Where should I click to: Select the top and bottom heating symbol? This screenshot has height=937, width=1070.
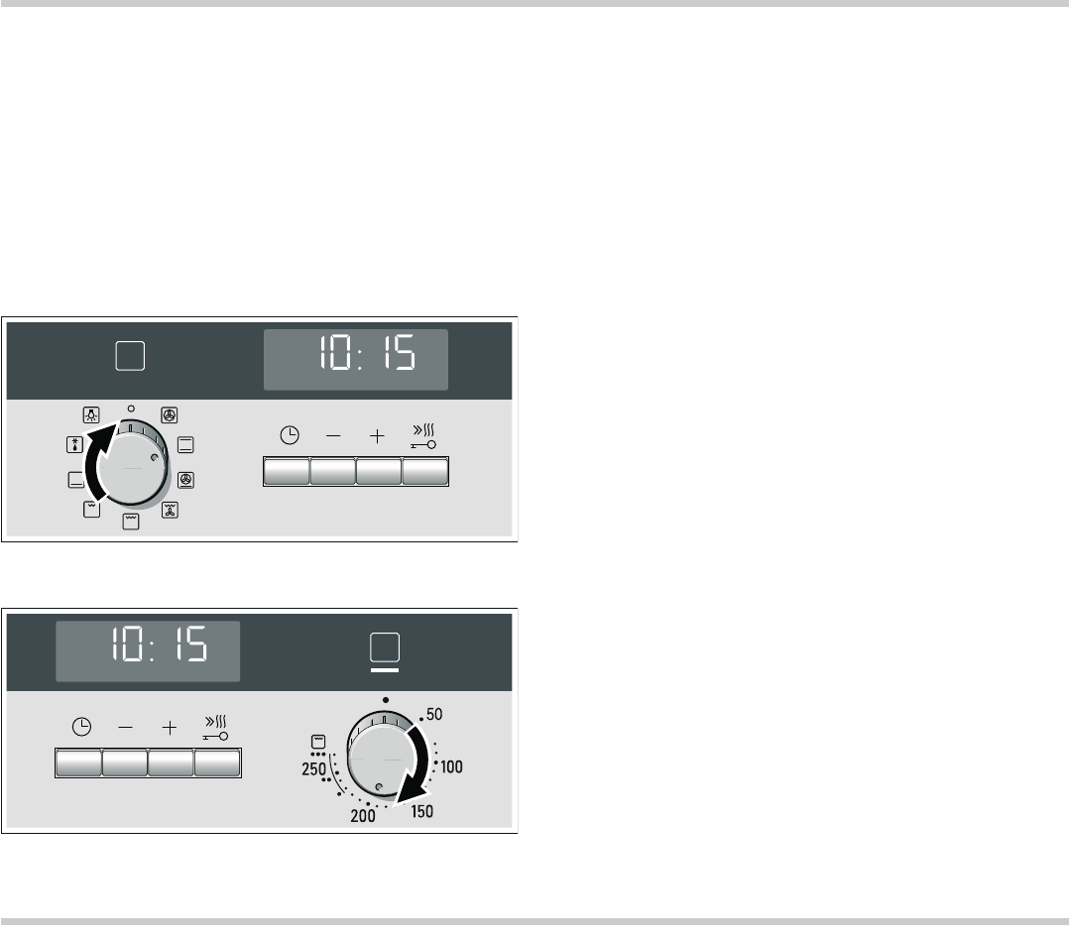pyautogui.click(x=185, y=445)
